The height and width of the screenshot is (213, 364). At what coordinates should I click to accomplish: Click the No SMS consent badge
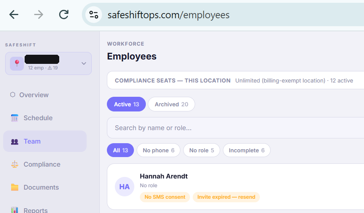165,197
